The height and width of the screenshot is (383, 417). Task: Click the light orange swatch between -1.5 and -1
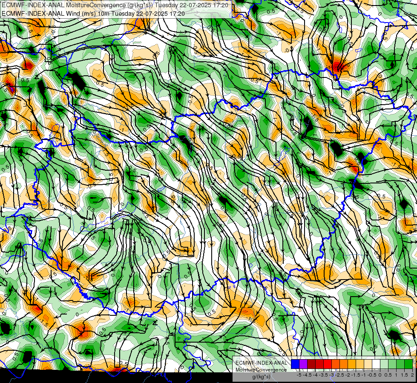click(x=360, y=364)
